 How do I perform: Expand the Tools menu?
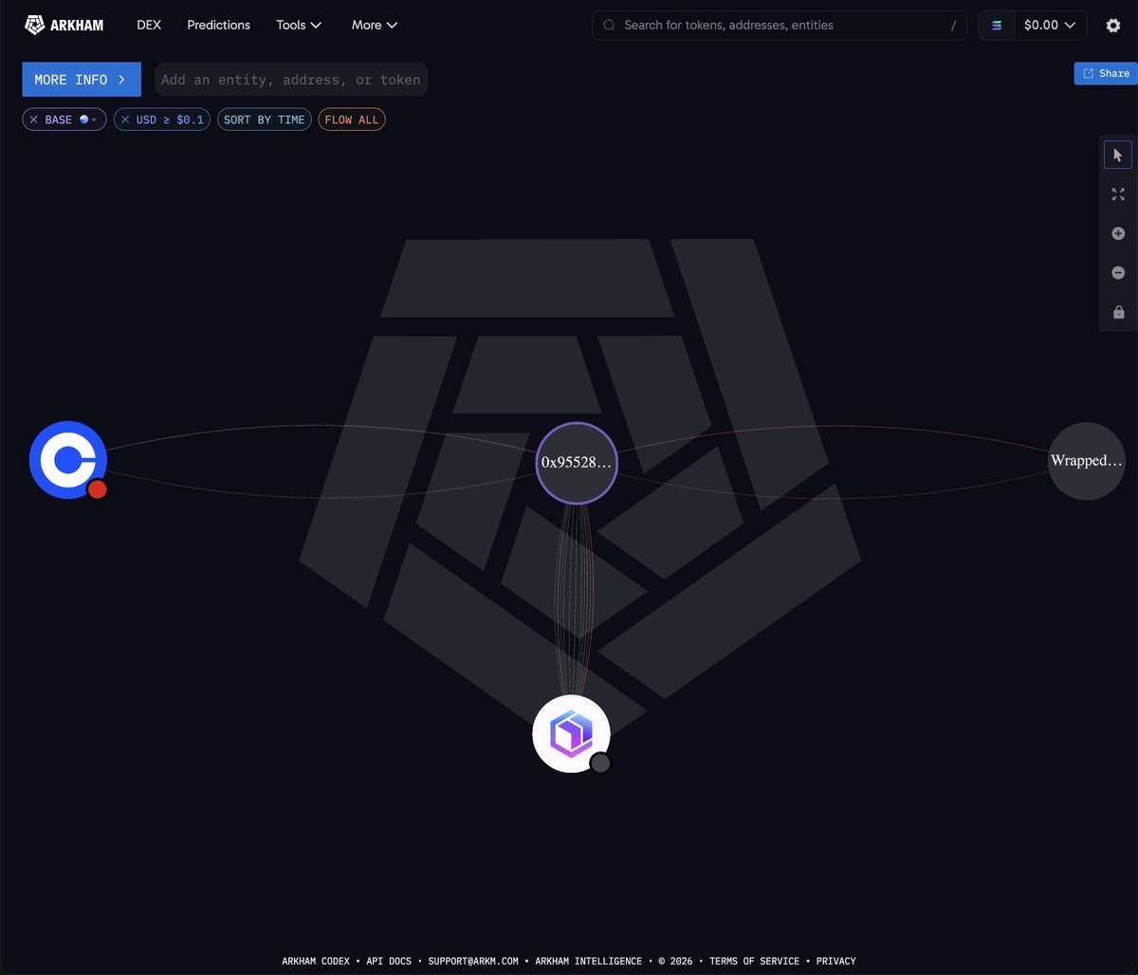pyautogui.click(x=299, y=25)
